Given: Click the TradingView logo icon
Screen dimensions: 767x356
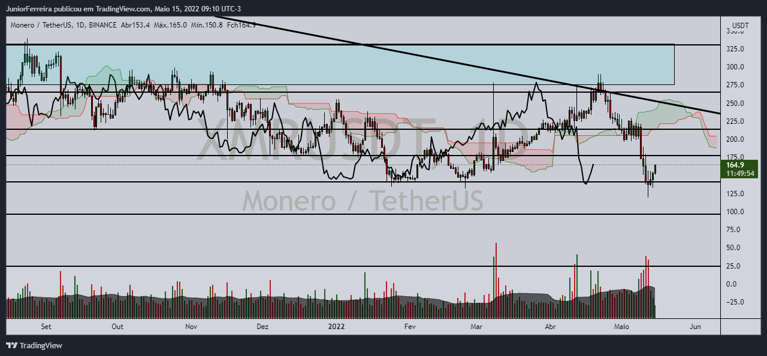Looking at the screenshot, I should (11, 345).
